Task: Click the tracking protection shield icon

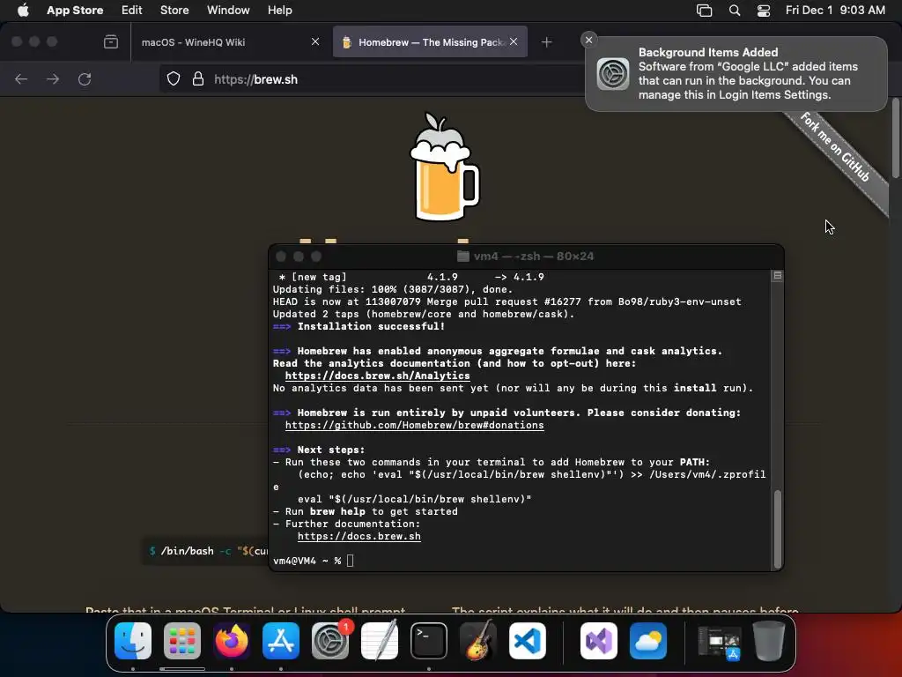Action: pyautogui.click(x=174, y=78)
